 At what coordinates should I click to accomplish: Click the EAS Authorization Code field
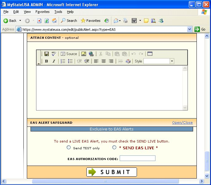point(138,158)
